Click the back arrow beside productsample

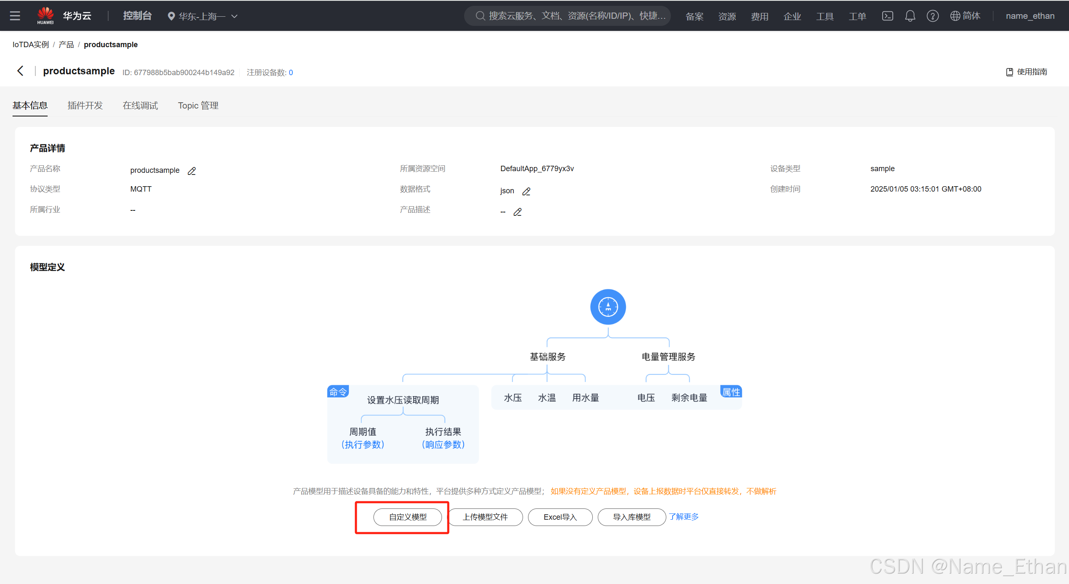[20, 71]
